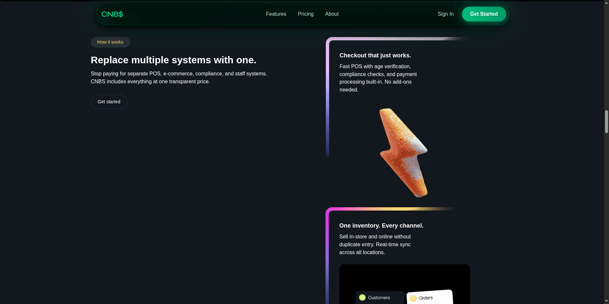The image size is (609, 304).
Task: Select the Orders card
Action: [x=430, y=297]
